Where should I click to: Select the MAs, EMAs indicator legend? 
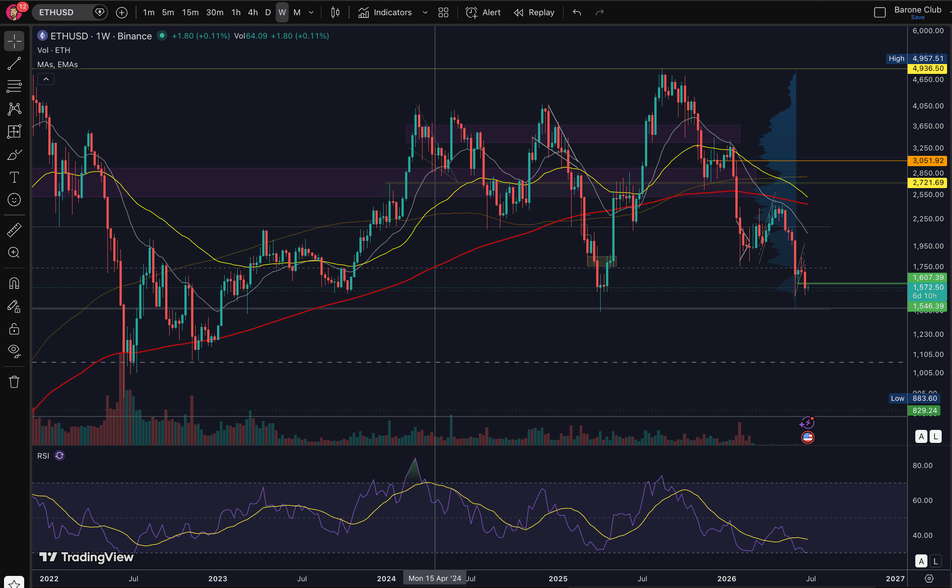[58, 64]
